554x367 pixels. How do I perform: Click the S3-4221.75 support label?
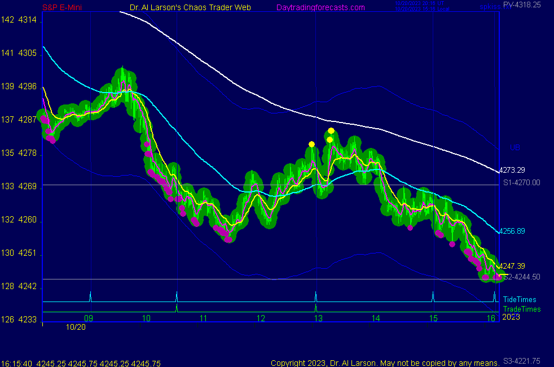[522, 361]
